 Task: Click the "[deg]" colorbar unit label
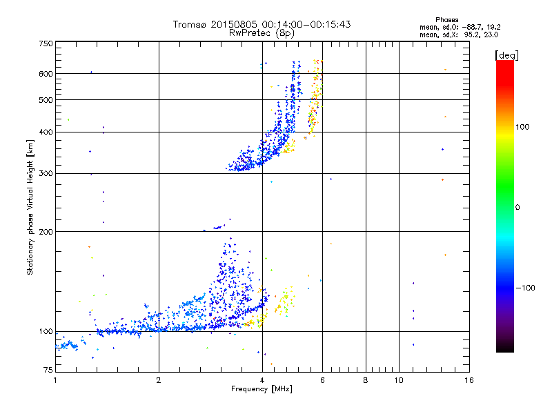coord(507,56)
